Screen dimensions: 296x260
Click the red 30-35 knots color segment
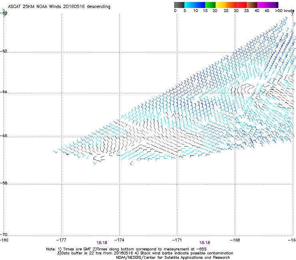(242, 5)
